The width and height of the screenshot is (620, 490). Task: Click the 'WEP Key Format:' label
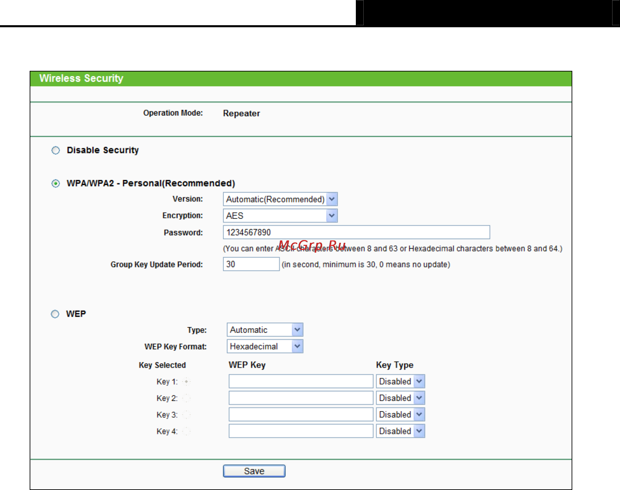click(176, 347)
